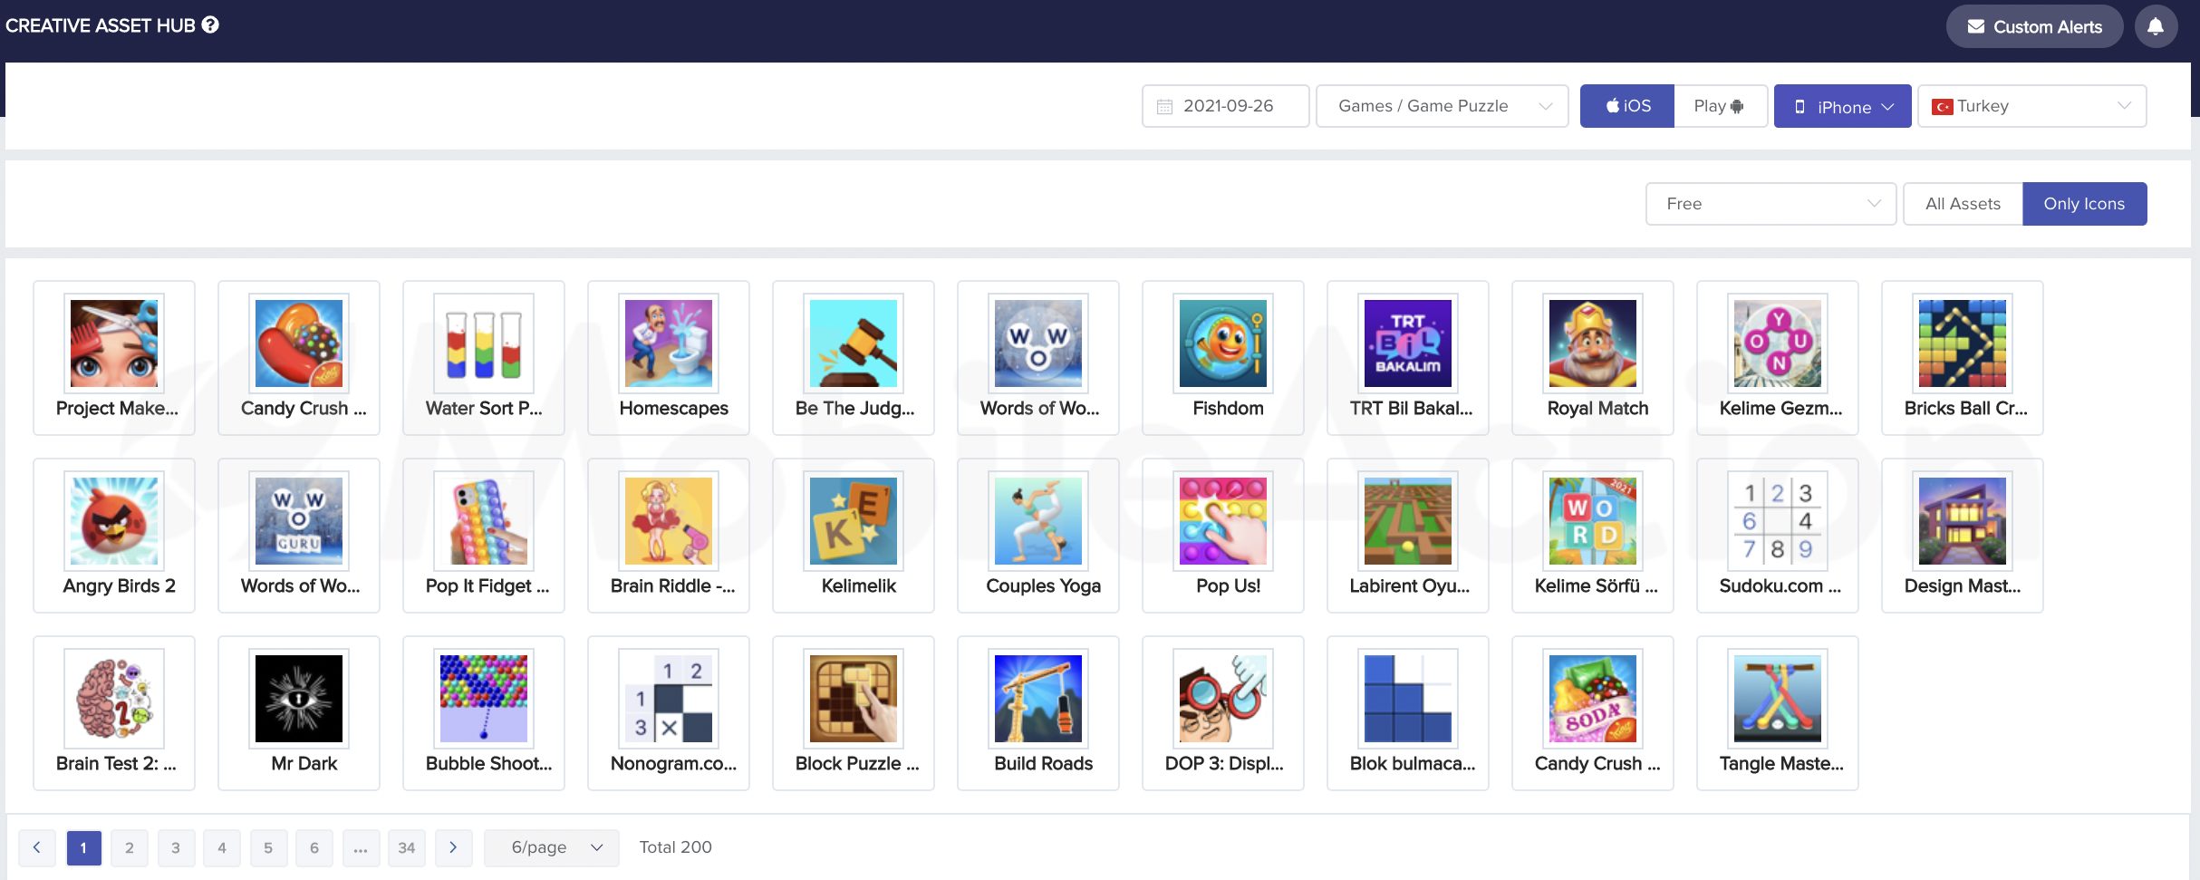Click the Custom Alerts button
2200x880 pixels.
2034,26
